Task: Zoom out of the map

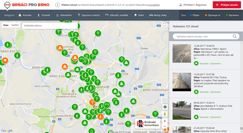Action: point(165,126)
